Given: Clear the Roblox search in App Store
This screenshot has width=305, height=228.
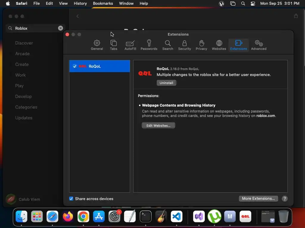Looking at the screenshot, I should (60, 28).
